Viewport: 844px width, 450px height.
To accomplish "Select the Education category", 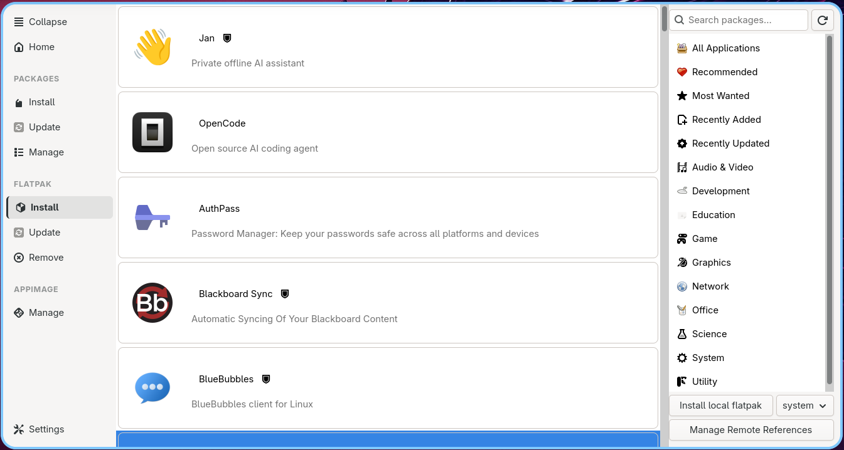I will point(747,215).
